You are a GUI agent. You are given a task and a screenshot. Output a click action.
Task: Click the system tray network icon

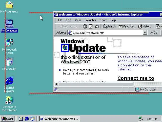[x=141, y=119]
